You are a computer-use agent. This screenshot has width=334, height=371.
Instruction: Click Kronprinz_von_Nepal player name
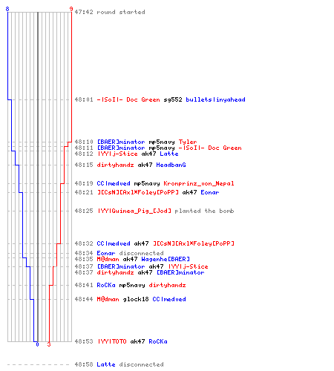pyautogui.click(x=199, y=183)
